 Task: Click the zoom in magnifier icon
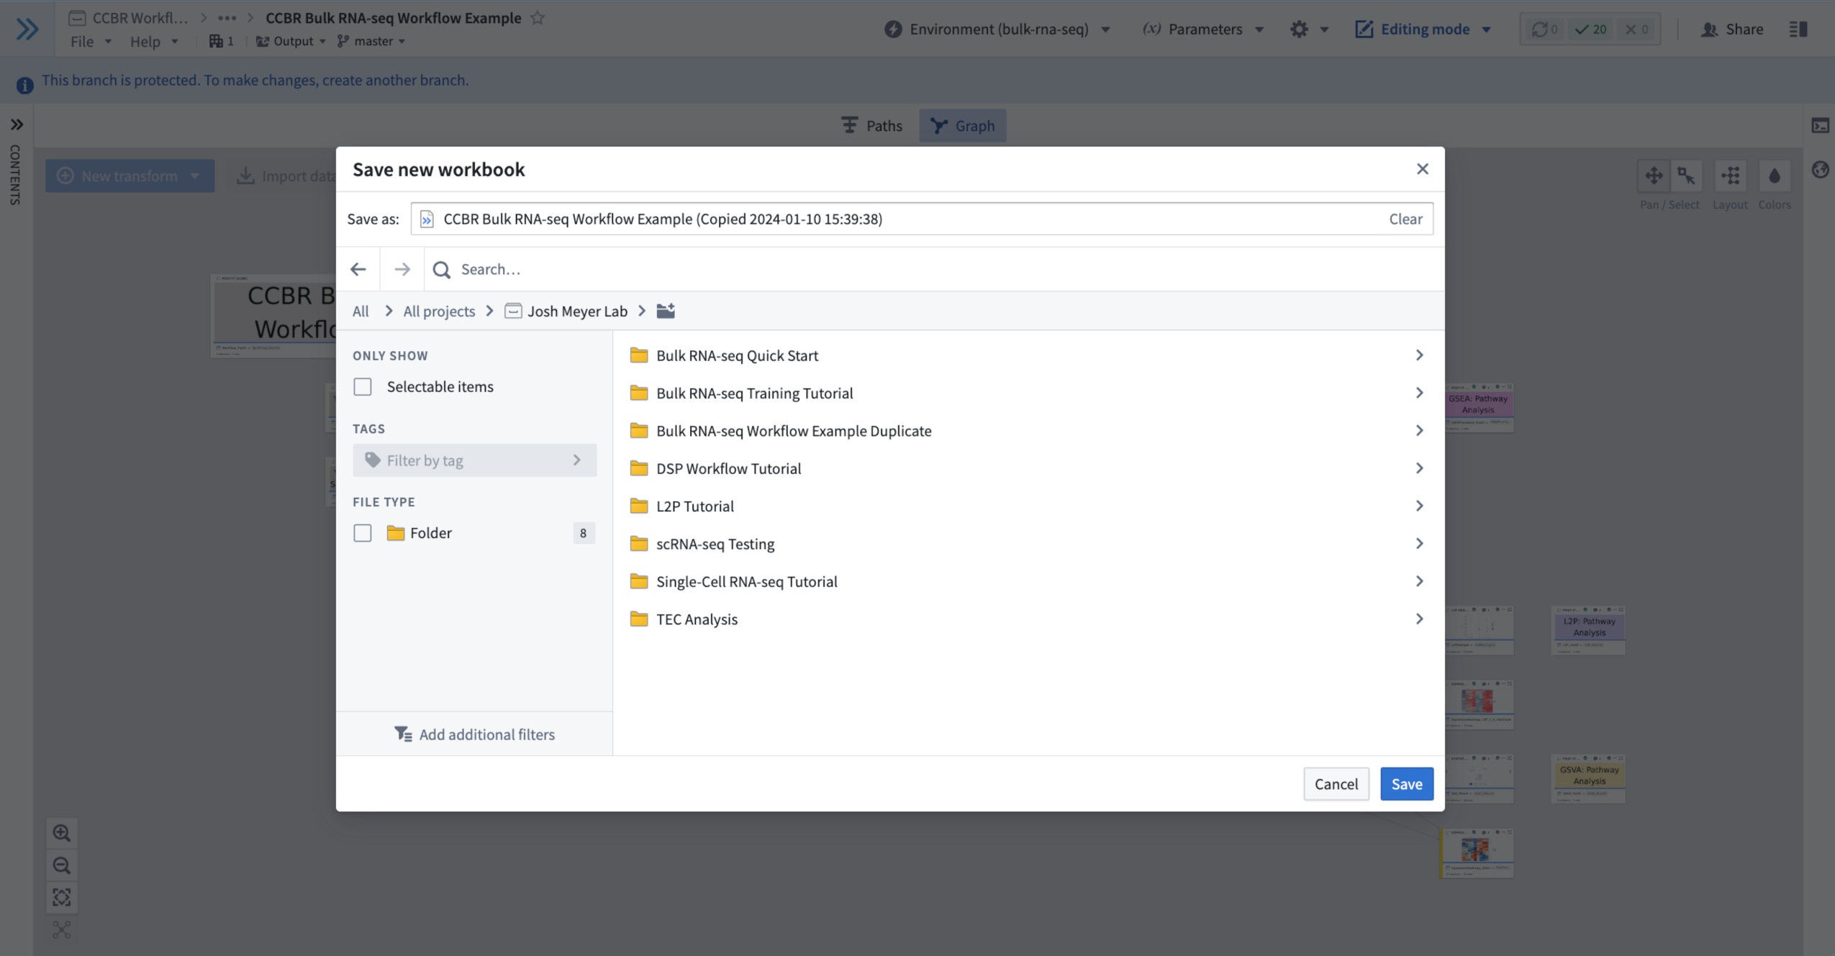[62, 833]
